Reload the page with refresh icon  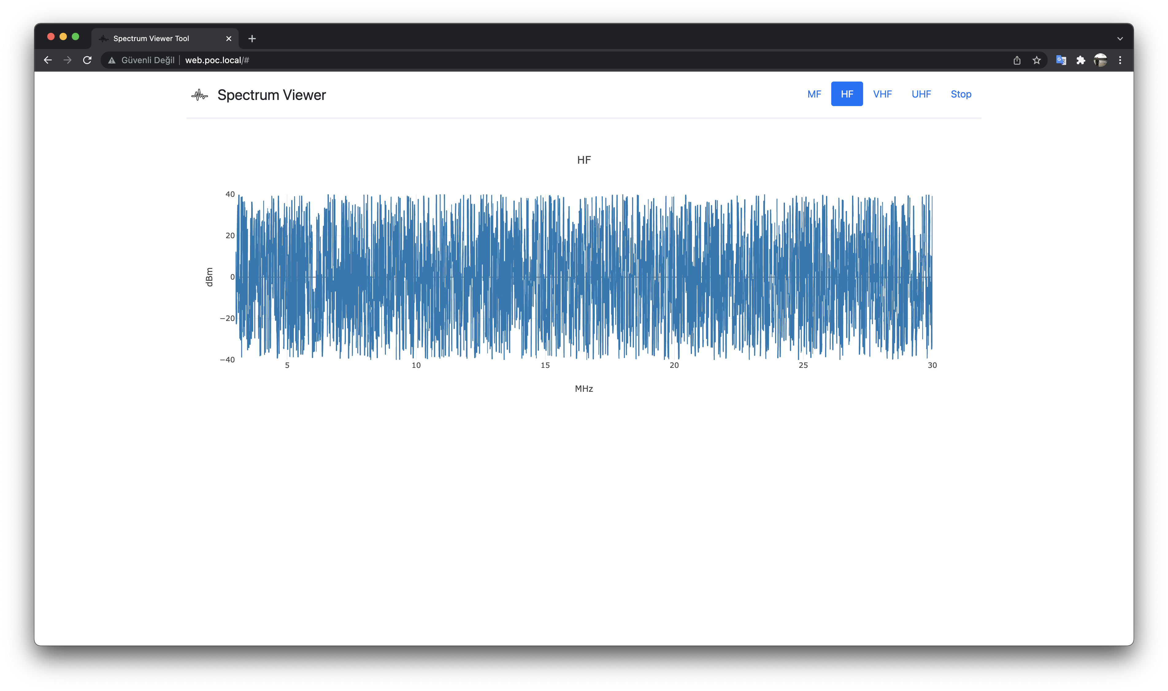pos(87,60)
